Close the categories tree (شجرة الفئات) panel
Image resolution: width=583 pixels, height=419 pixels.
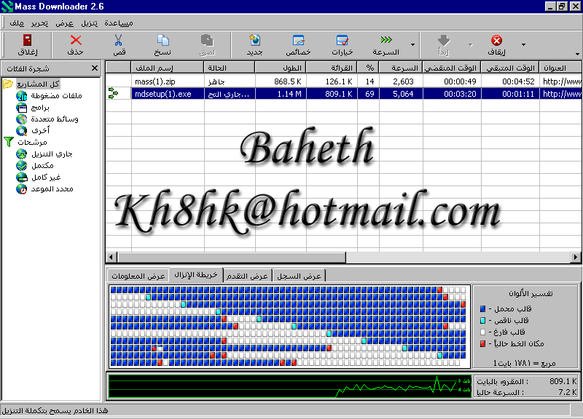click(x=94, y=68)
